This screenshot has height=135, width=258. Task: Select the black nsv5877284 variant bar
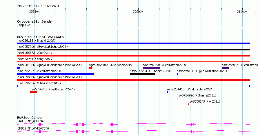point(142,74)
